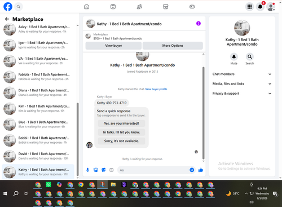
Task: Open Igor conversation in list
Action: pos(38,45)
